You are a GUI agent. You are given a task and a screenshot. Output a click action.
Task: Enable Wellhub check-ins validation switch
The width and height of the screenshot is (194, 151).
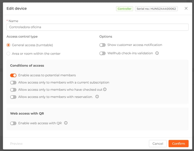point(102,53)
